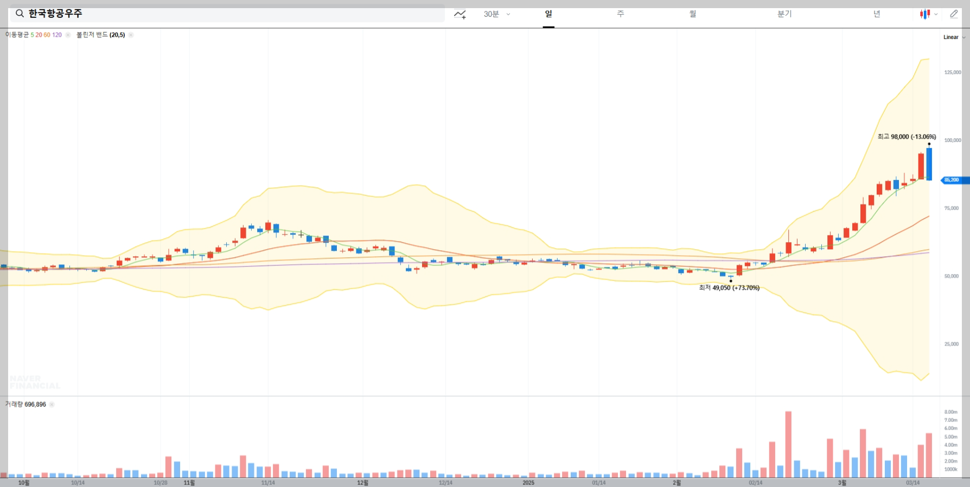This screenshot has height=487, width=970.
Task: Switch to the 년 (yearly) tab
Action: [x=877, y=14]
